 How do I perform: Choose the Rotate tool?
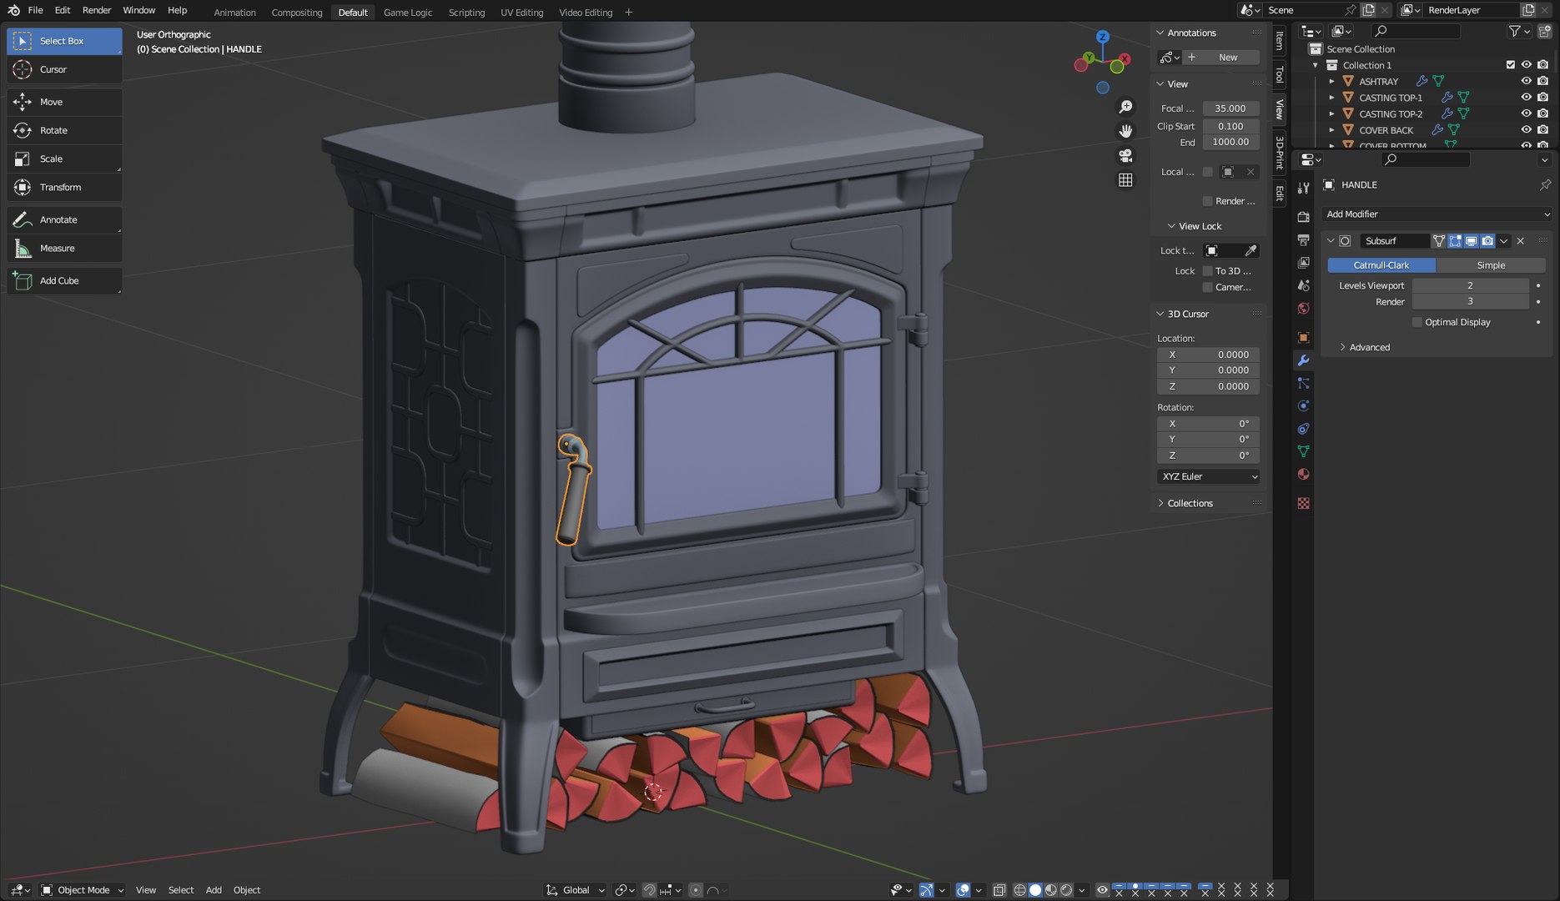pyautogui.click(x=64, y=130)
